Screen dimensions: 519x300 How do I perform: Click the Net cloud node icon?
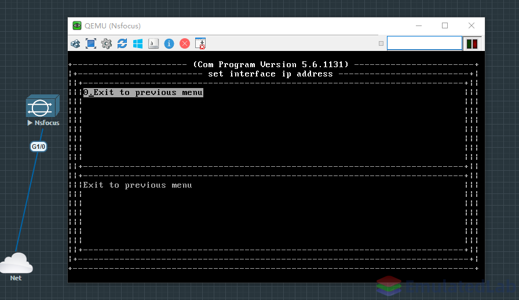(x=16, y=263)
